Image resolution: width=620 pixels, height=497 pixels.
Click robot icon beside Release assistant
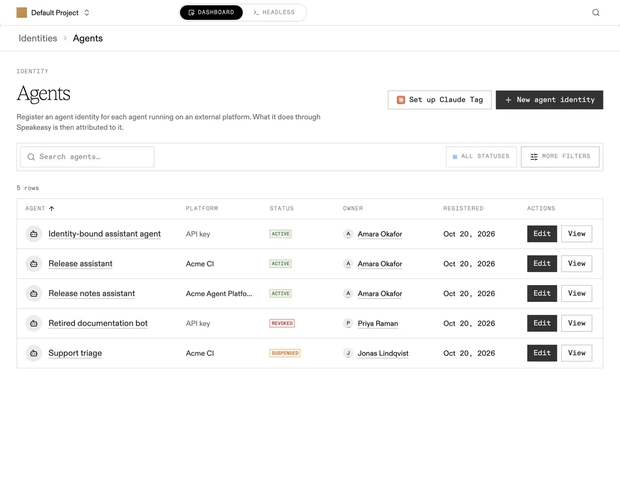point(34,264)
